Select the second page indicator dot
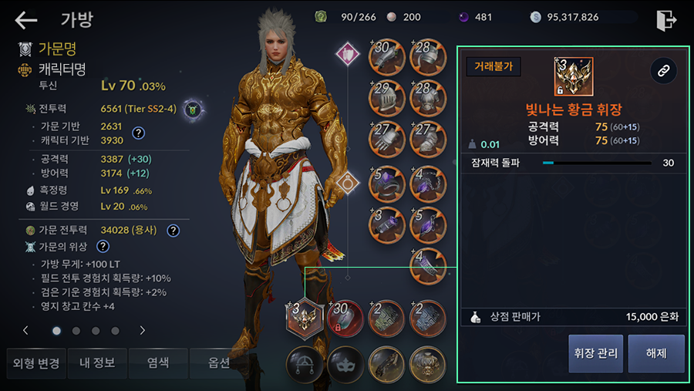The image size is (694, 391). tap(76, 331)
